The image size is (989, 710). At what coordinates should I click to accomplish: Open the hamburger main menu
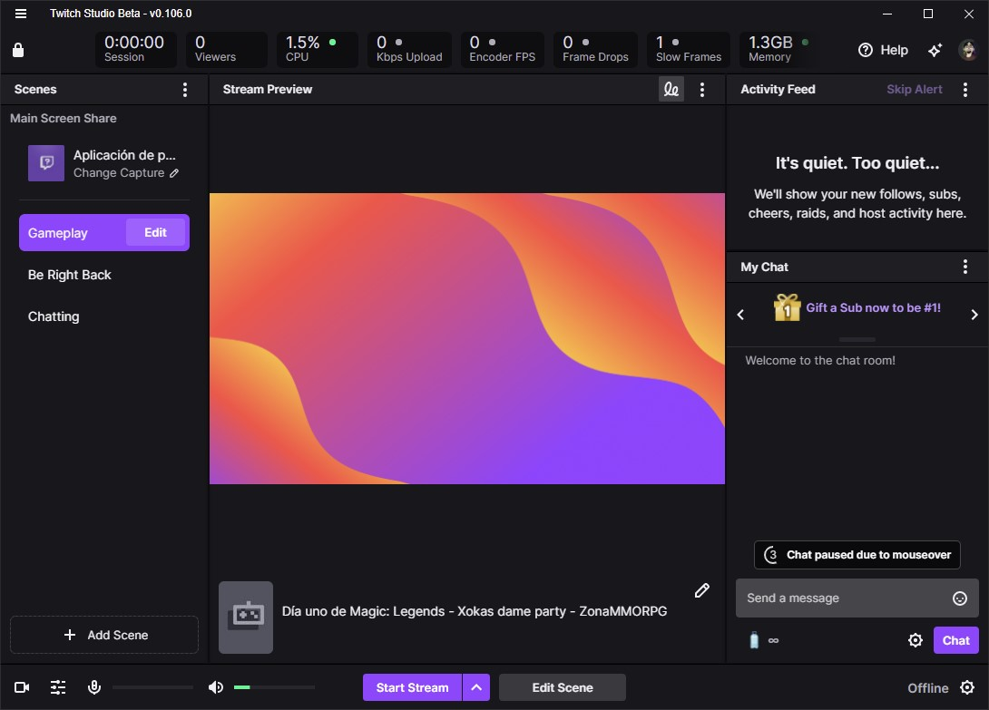pyautogui.click(x=21, y=14)
